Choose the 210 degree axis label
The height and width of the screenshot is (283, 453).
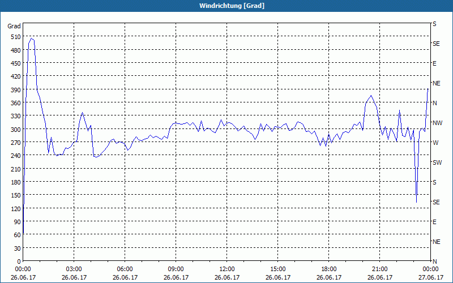coord(16,169)
